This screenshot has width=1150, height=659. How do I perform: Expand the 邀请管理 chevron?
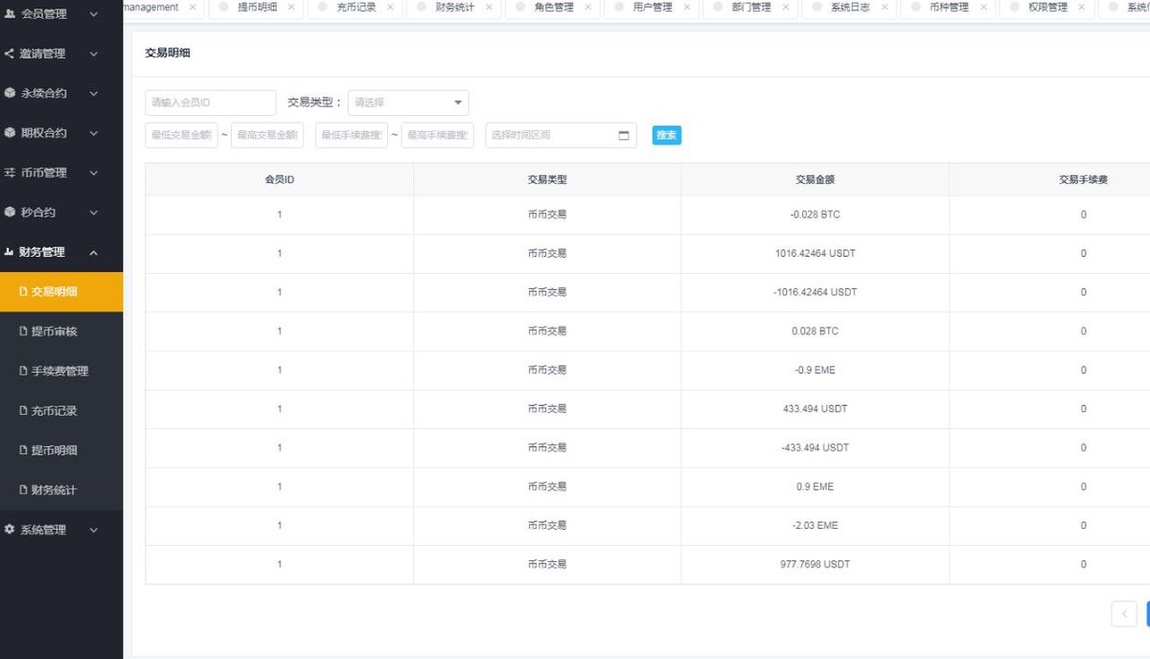(93, 55)
